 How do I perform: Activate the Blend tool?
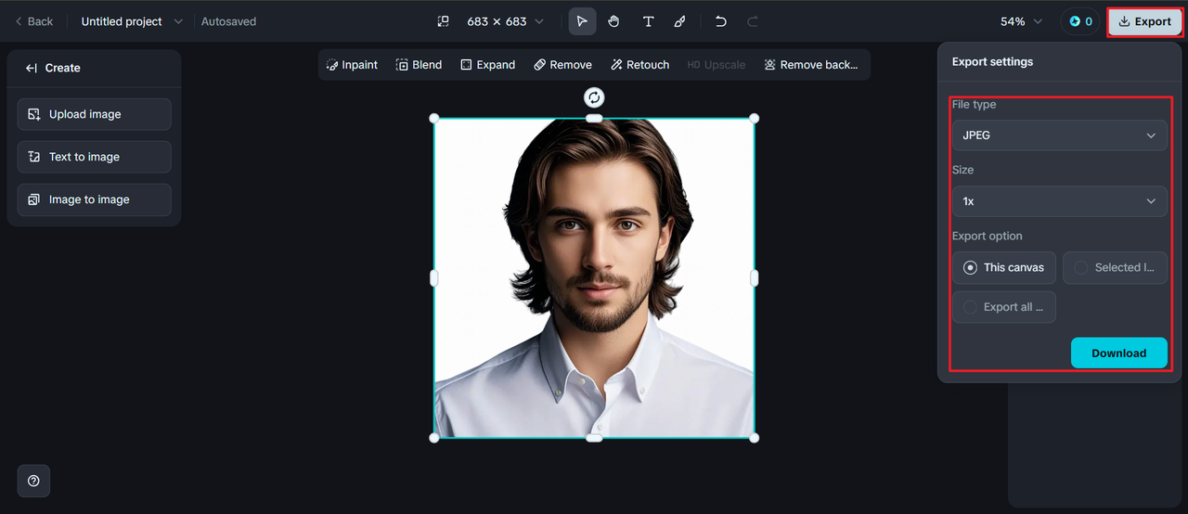pyautogui.click(x=419, y=65)
